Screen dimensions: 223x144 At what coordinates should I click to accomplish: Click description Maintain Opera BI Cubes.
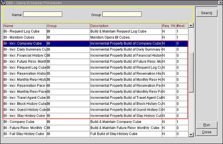110,38
